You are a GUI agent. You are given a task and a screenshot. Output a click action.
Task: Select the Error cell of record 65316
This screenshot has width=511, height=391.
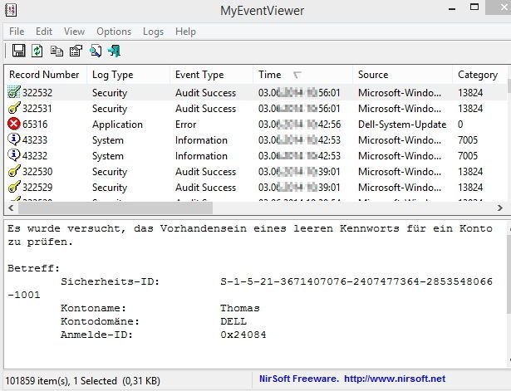click(x=186, y=124)
